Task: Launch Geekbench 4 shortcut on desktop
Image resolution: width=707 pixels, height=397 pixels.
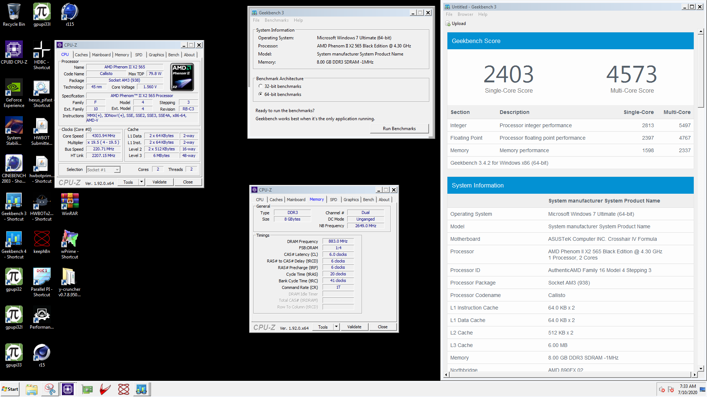Action: tap(14, 244)
